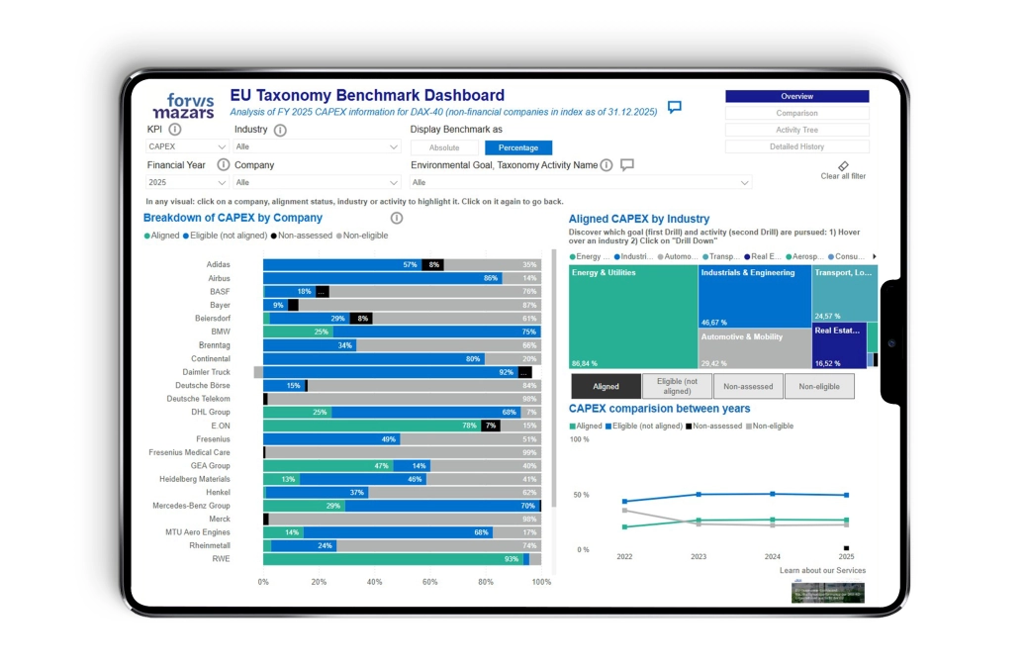Select Absolute benchmark display

coord(444,147)
